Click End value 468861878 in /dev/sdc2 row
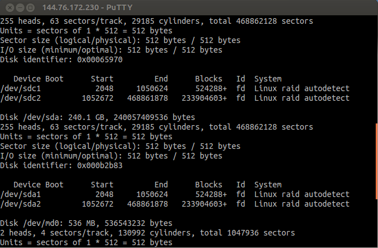Screen dimensions: 378x248 [148, 98]
